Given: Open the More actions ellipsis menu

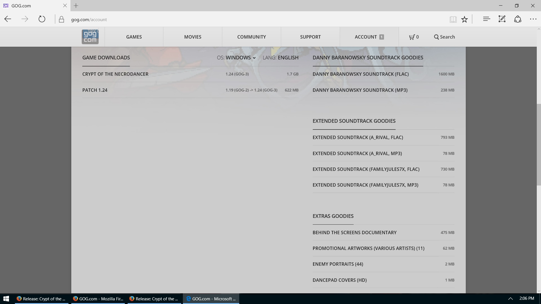Looking at the screenshot, I should (533, 19).
